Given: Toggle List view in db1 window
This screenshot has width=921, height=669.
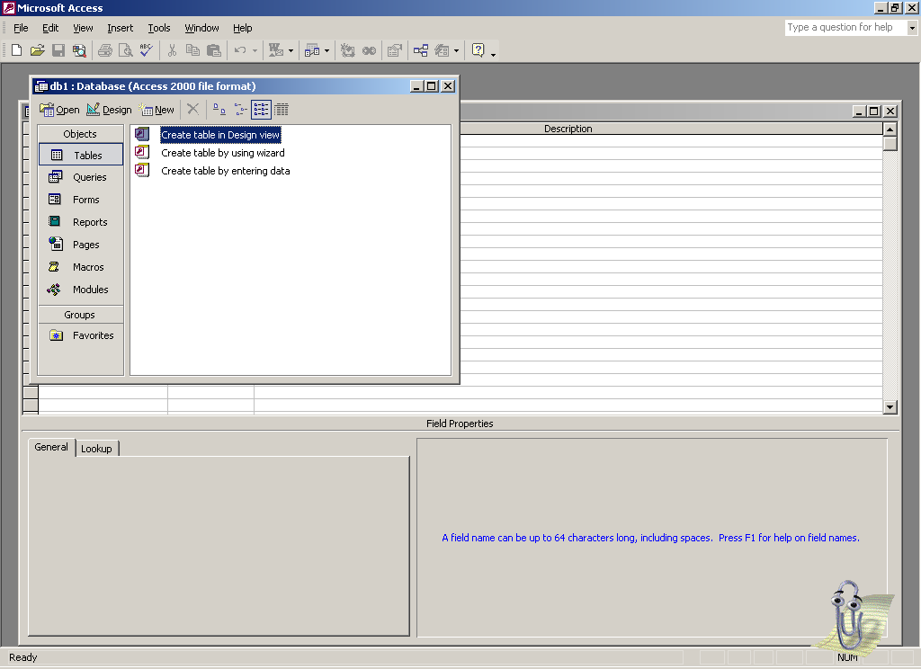Looking at the screenshot, I should 261,109.
